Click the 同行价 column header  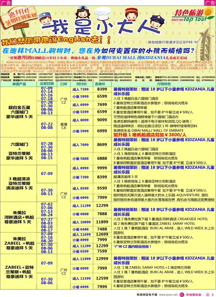(82, 84)
